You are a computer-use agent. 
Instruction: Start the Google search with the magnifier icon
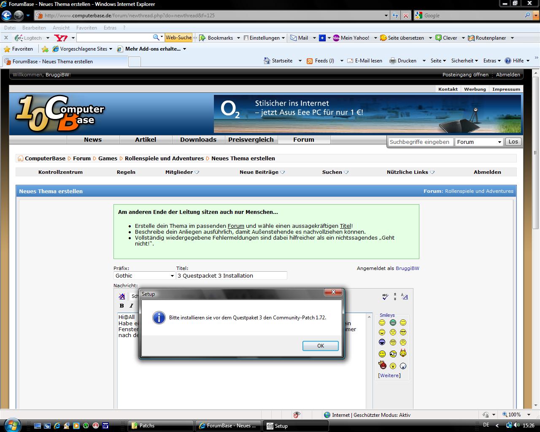(x=527, y=15)
